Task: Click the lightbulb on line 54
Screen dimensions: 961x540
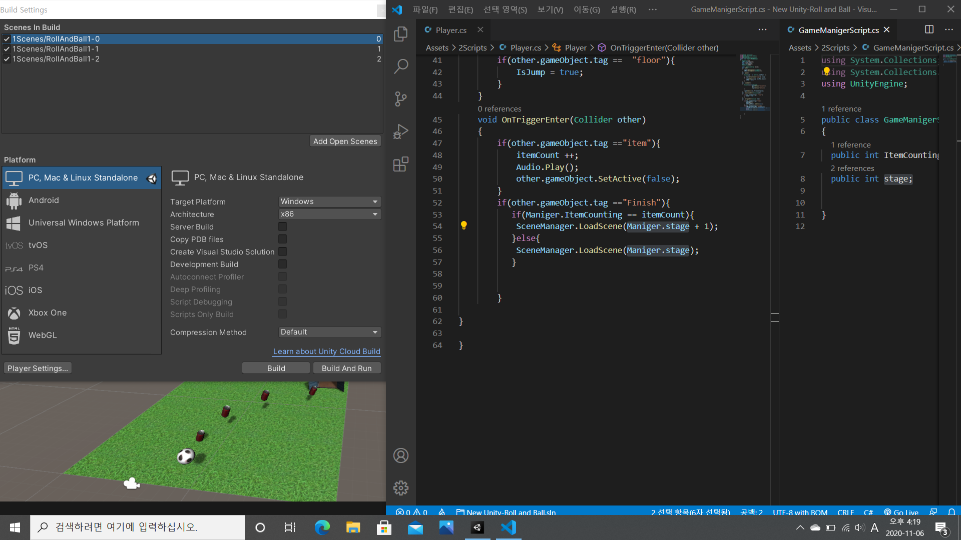Action: (x=464, y=225)
